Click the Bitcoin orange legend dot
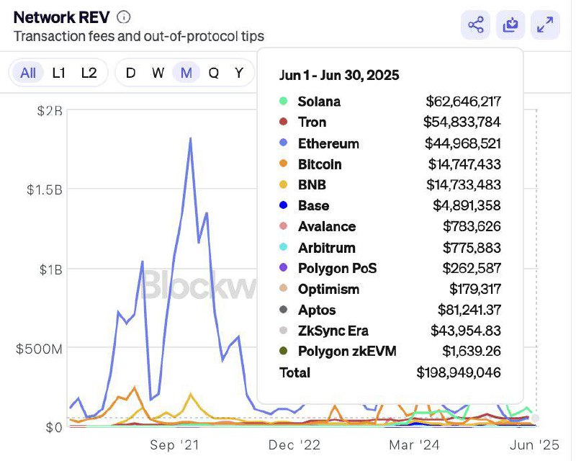This screenshot has height=461, width=576. (284, 164)
